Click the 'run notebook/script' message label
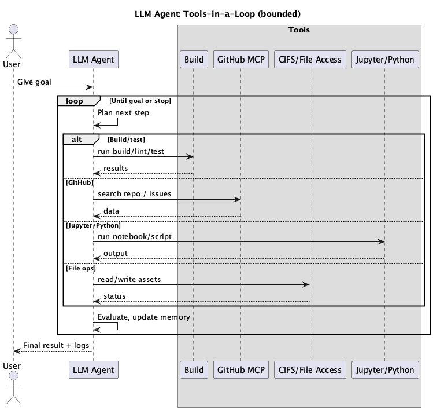 point(134,236)
